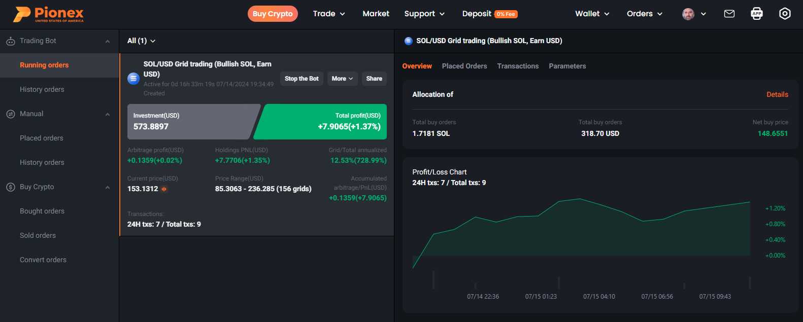Click the SOL coin icon in bot card
Image resolution: width=803 pixels, height=322 pixels.
coord(133,79)
